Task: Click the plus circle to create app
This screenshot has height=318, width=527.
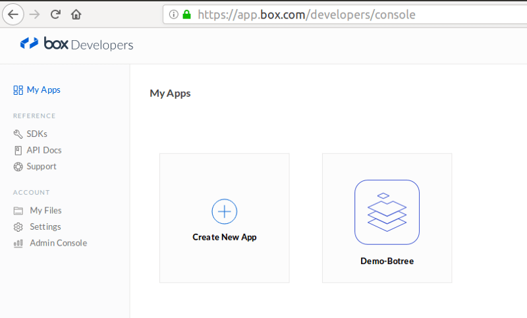Action: (x=225, y=211)
